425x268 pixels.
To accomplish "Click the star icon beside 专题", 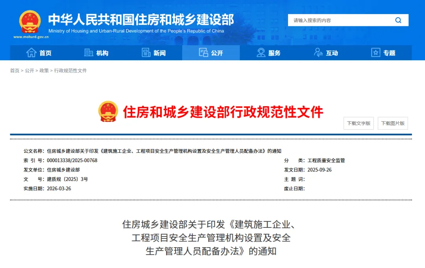I will pos(376,53).
